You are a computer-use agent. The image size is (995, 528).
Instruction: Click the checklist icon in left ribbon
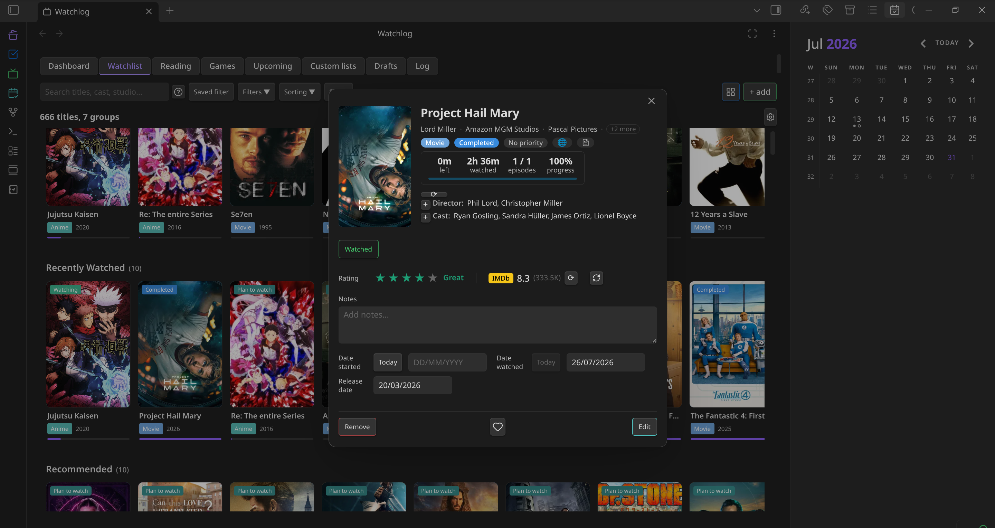click(13, 151)
